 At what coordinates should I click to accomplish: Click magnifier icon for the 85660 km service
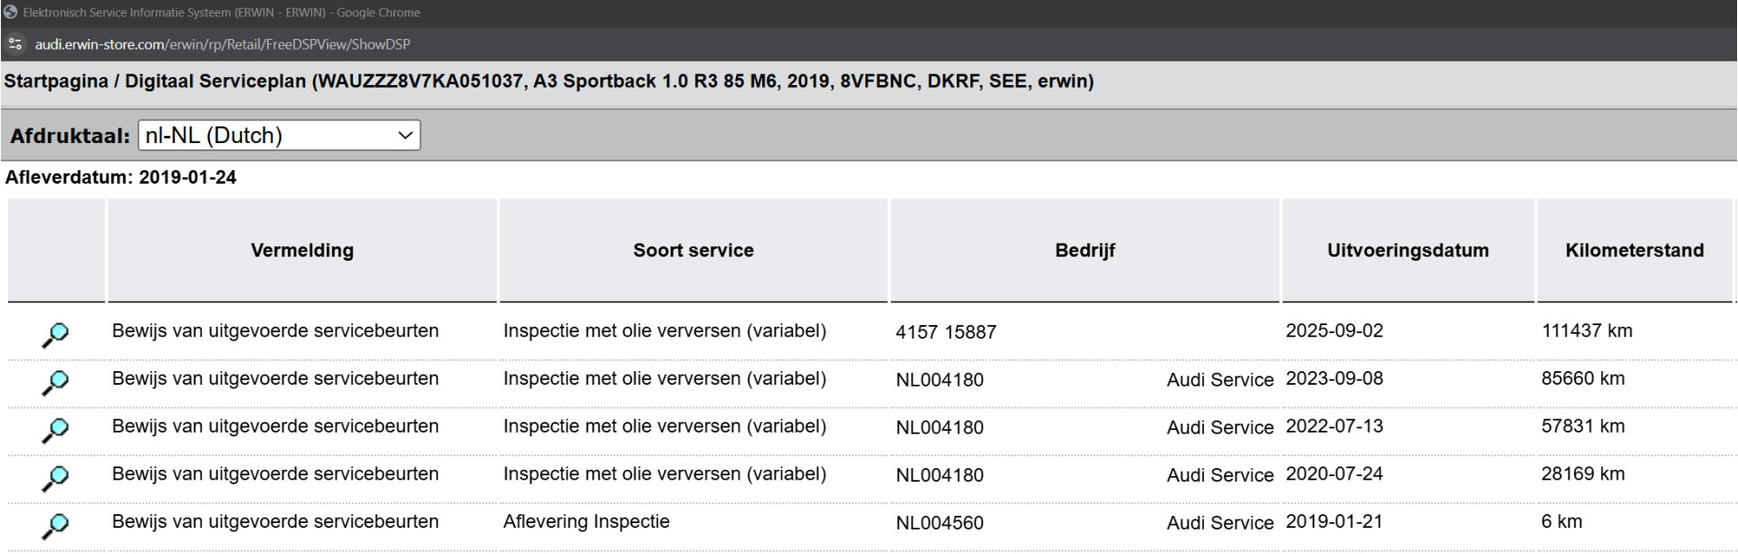coord(55,383)
